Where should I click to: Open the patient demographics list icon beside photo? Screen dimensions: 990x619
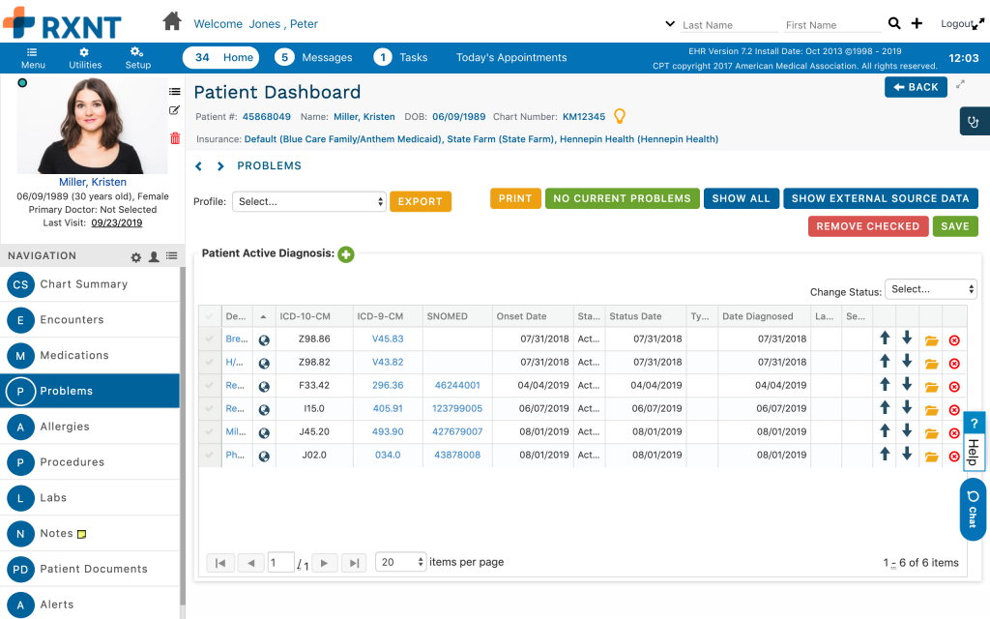(x=174, y=91)
